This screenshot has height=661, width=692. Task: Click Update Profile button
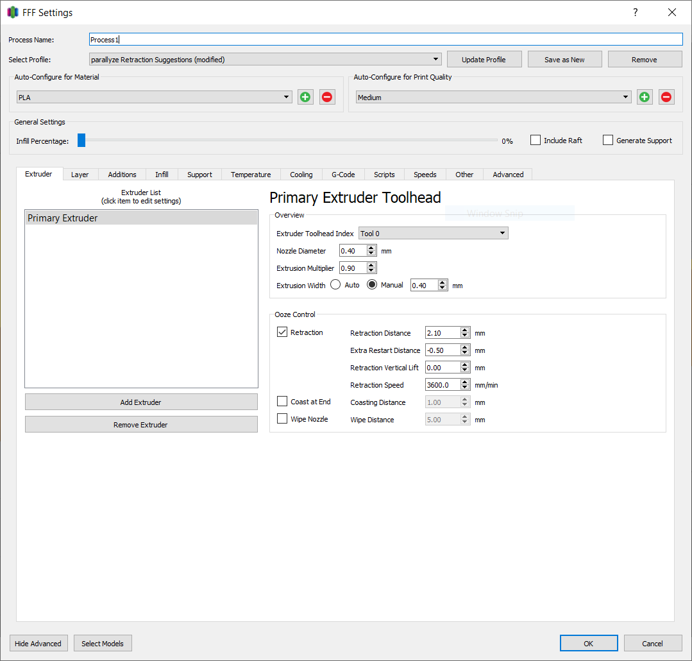[x=484, y=59]
